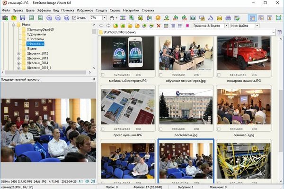Toggle the "Сглаж." smoothing checkbox

(74, 17)
